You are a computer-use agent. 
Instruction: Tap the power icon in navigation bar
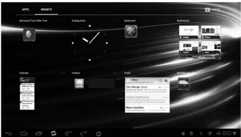click(99, 134)
